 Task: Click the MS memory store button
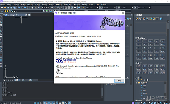(x=145, y=58)
